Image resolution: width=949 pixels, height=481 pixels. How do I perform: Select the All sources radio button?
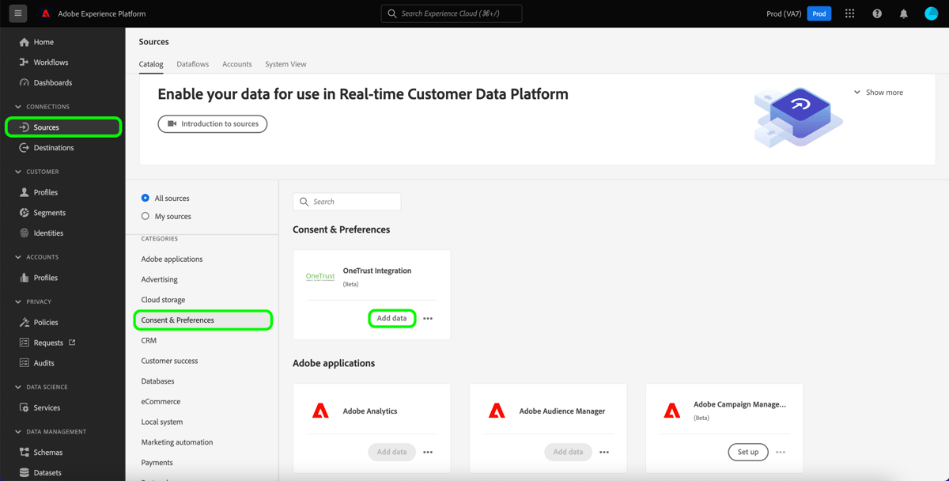pos(144,198)
